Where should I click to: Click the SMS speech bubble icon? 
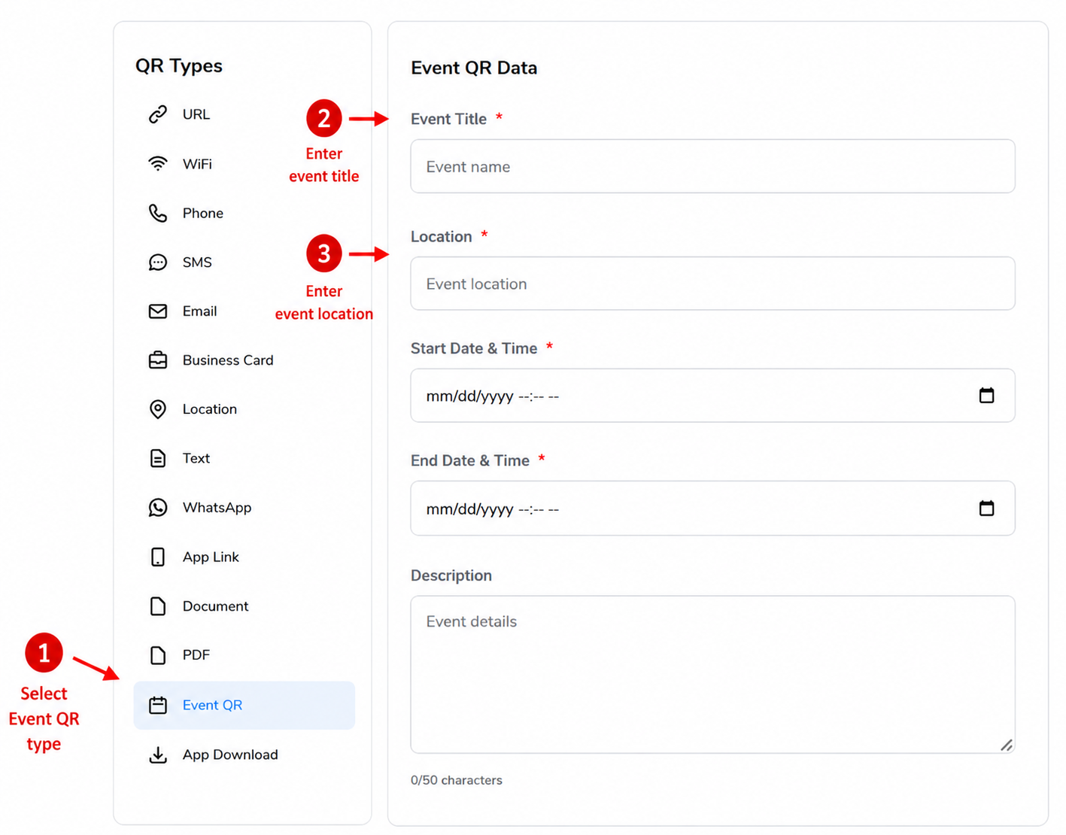pos(158,263)
